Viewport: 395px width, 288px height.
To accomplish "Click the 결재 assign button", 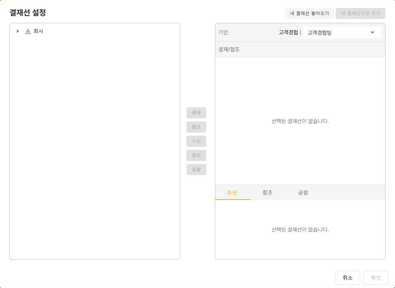I will pyautogui.click(x=196, y=113).
